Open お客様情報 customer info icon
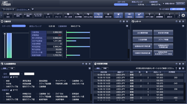Image resolution: width=187 pixels, height=104 pixels. tap(159, 15)
